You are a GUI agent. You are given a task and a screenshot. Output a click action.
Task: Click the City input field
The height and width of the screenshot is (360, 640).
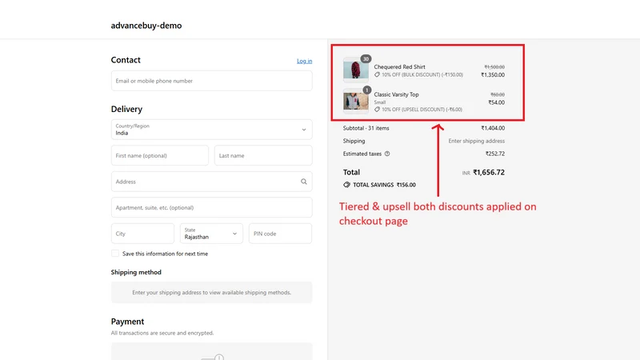point(142,234)
